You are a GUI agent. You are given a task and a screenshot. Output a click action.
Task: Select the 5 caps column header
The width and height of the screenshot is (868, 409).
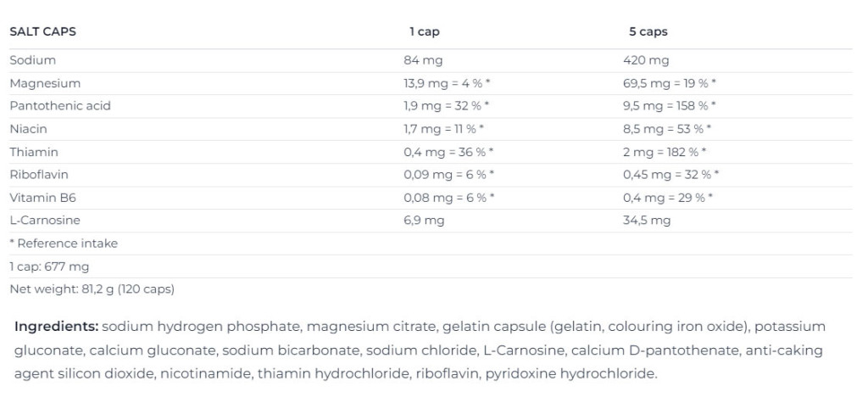[648, 31]
